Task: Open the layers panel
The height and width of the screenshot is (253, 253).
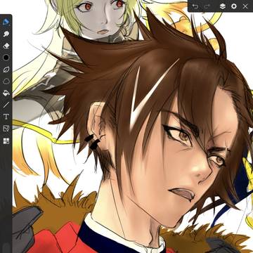Action: click(223, 6)
